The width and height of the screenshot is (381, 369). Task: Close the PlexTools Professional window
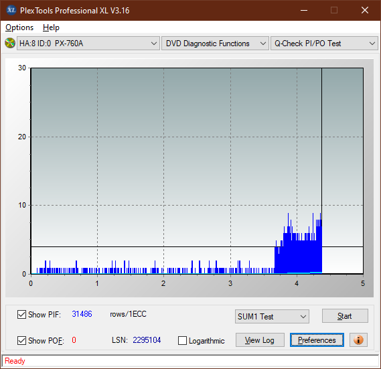(x=365, y=10)
